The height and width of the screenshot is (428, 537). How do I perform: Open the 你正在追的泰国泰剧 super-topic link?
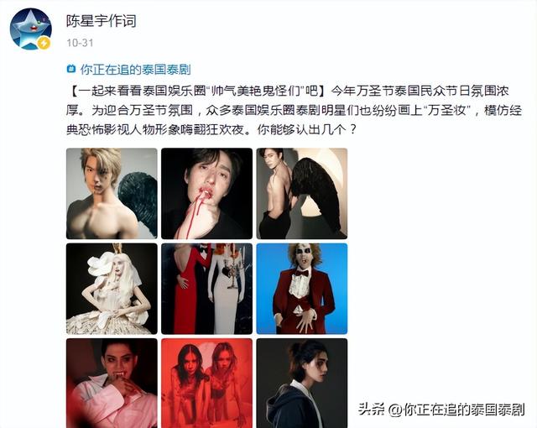tap(135, 70)
